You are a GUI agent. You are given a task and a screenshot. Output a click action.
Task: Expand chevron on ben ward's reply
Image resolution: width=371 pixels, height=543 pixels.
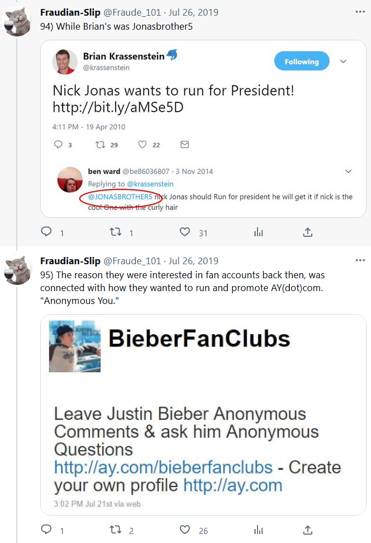pos(349,171)
